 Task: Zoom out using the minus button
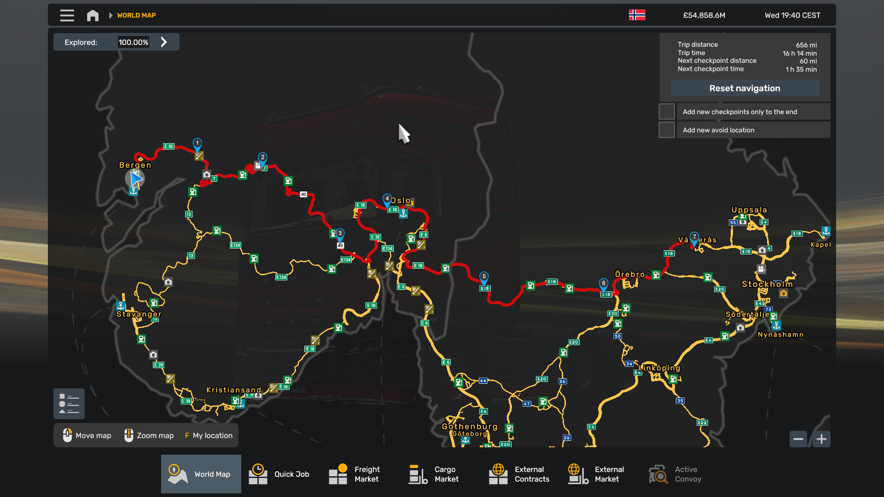coord(798,439)
